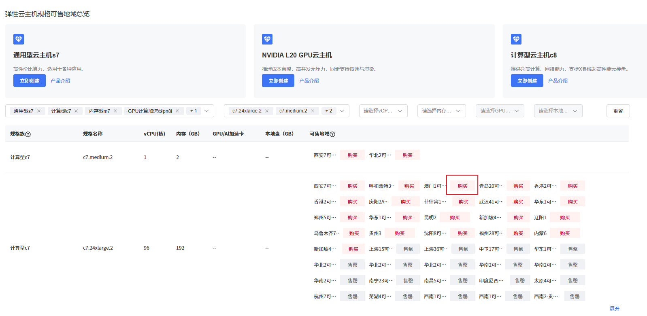647x316 pixels.
Task: Click 立即创建 for 计算型云主机c8
Action: click(527, 81)
